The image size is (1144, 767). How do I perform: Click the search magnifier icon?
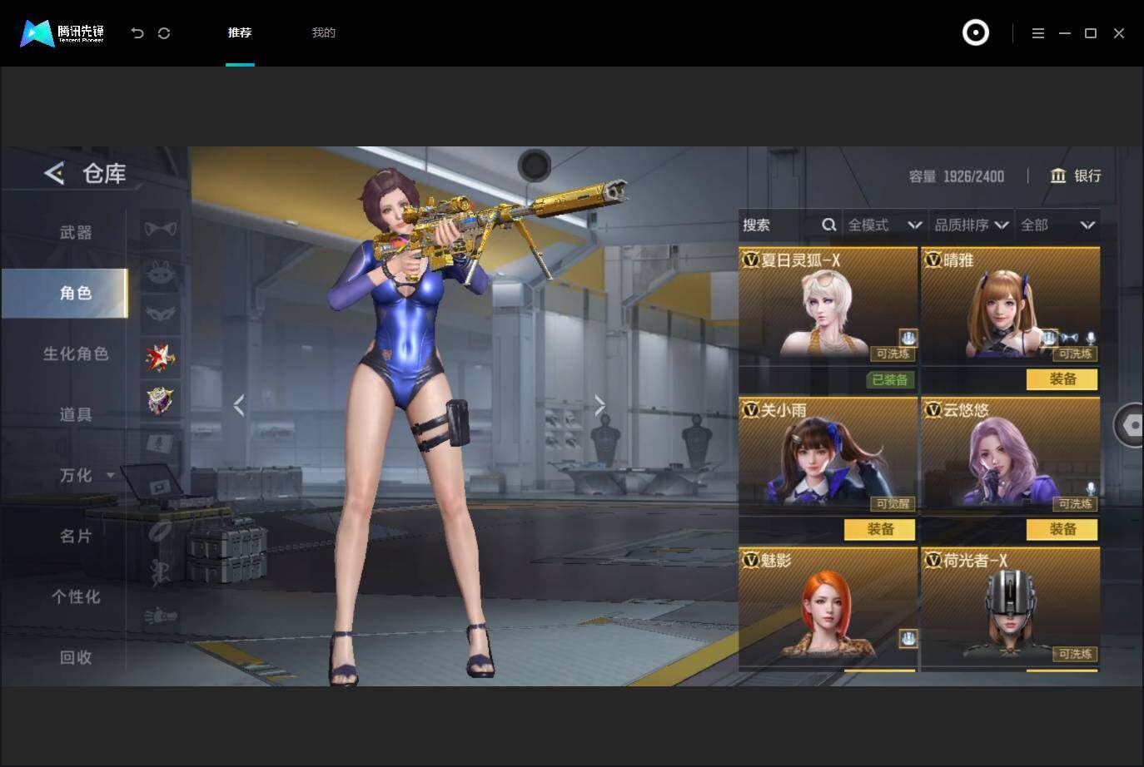(829, 225)
